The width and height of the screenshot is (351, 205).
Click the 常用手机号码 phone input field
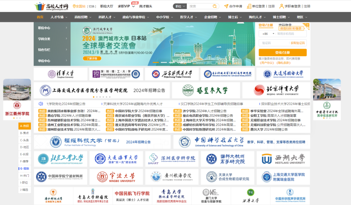coord(291,34)
